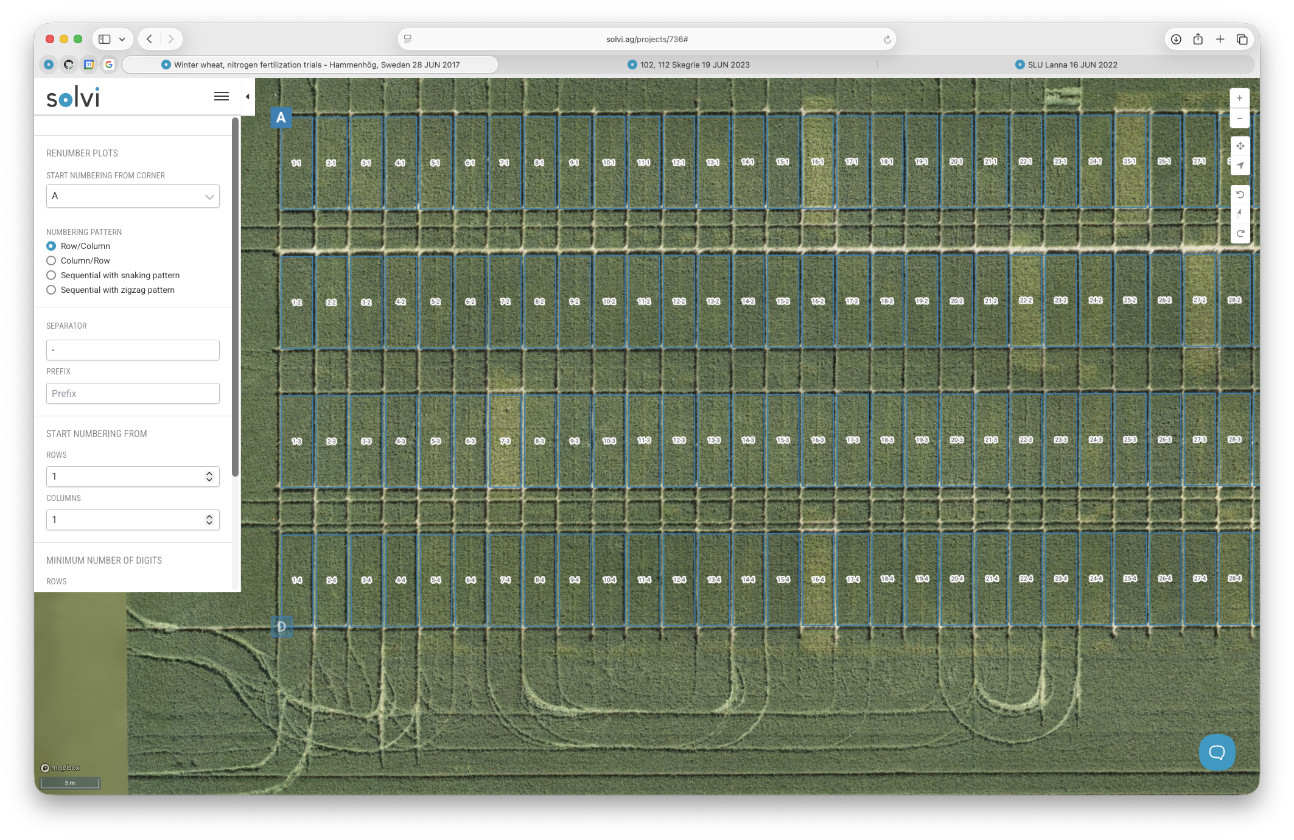
Task: Reset map bearing with compass icon
Action: coord(1240,214)
